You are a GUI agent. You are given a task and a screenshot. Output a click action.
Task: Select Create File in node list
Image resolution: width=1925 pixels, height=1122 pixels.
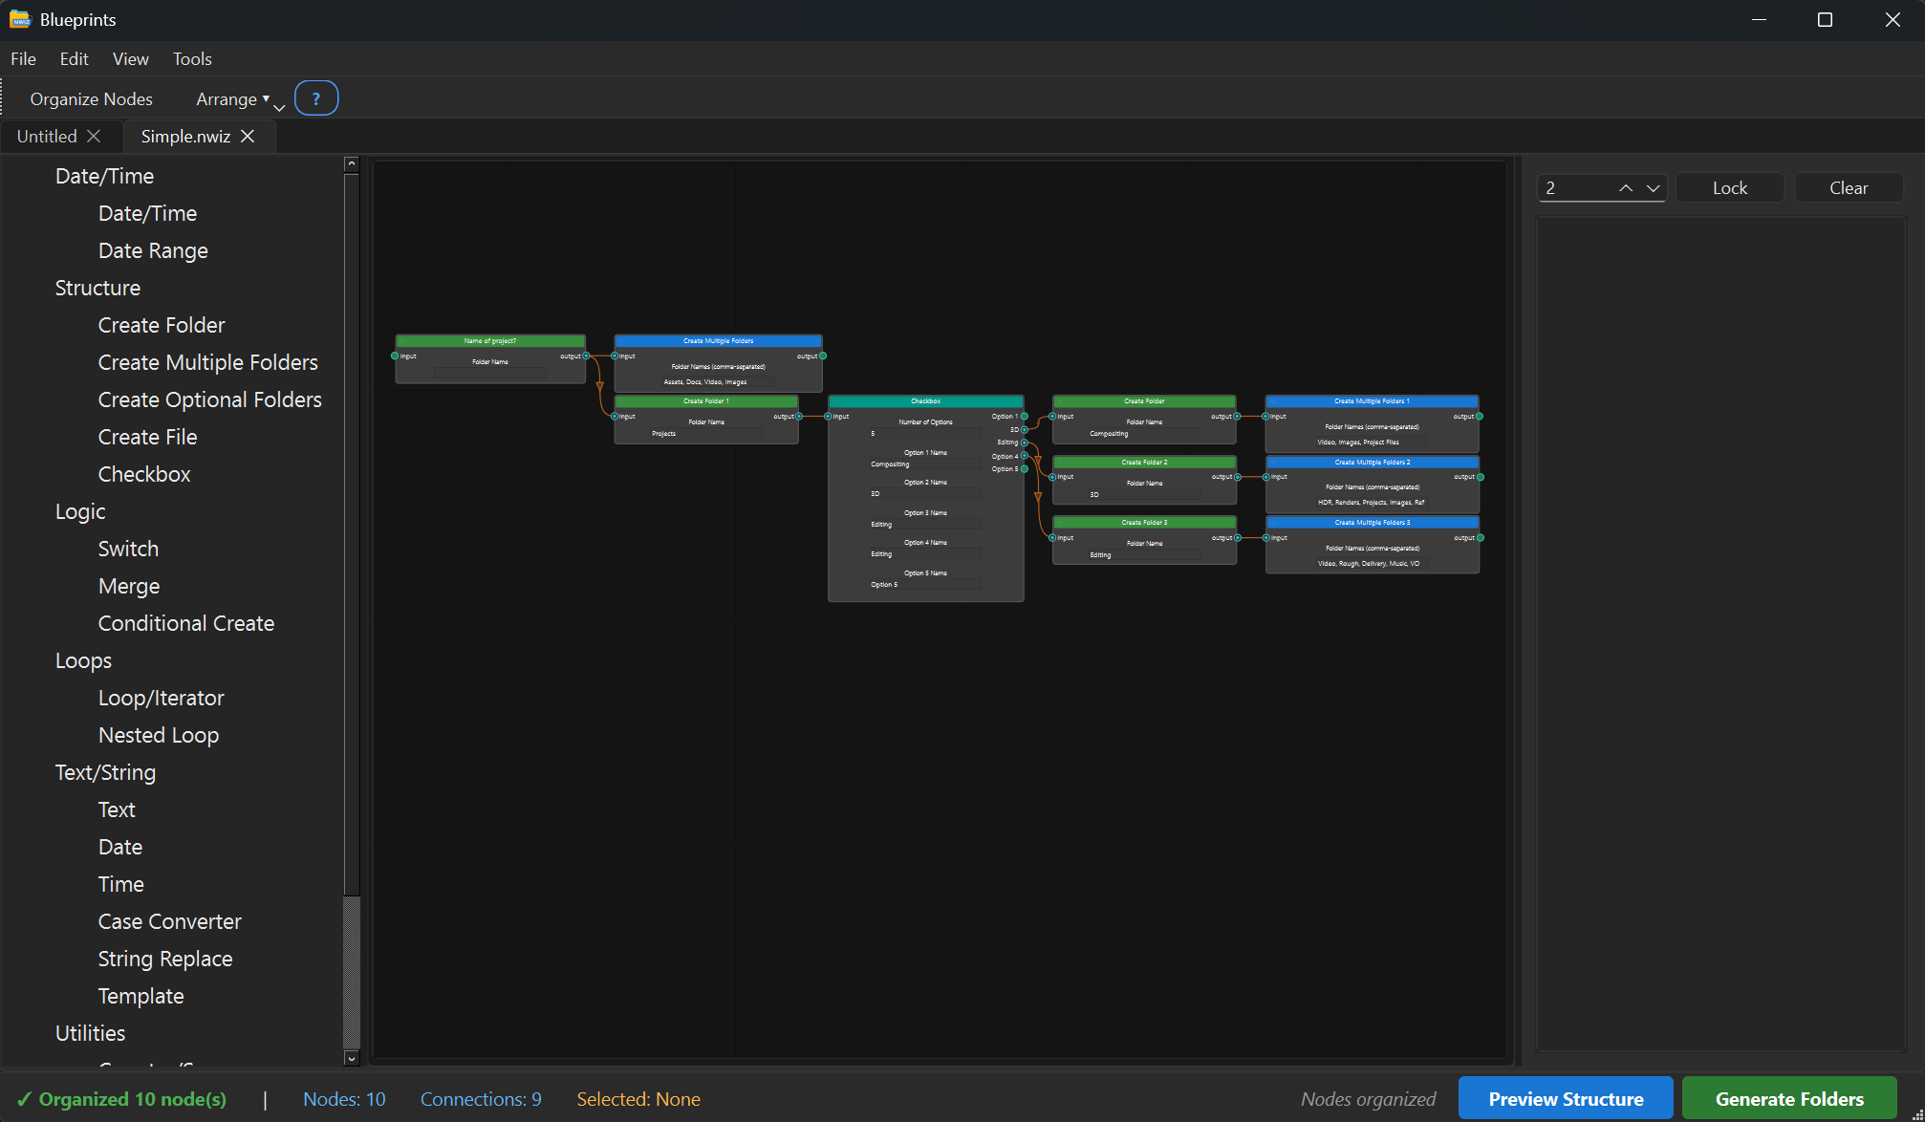[147, 437]
